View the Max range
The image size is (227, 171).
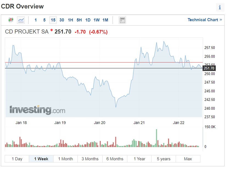(x=188, y=159)
